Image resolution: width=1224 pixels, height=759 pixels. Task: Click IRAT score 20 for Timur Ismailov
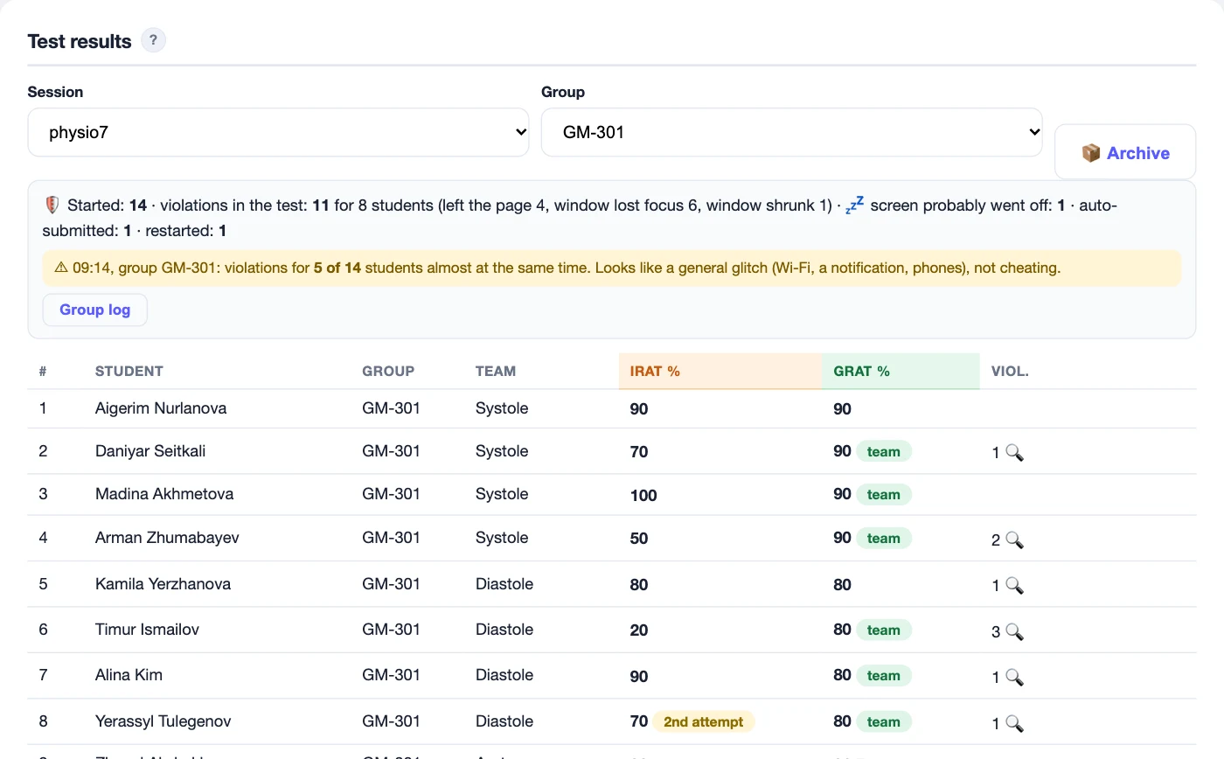point(639,630)
